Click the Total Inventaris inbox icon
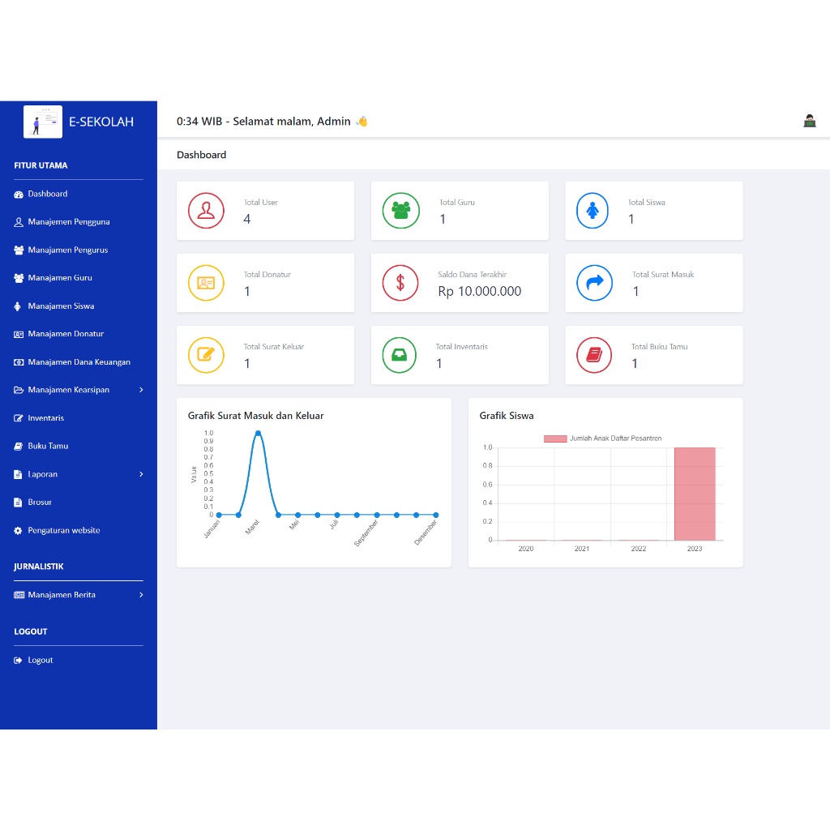Image resolution: width=830 pixels, height=830 pixels. tap(399, 355)
